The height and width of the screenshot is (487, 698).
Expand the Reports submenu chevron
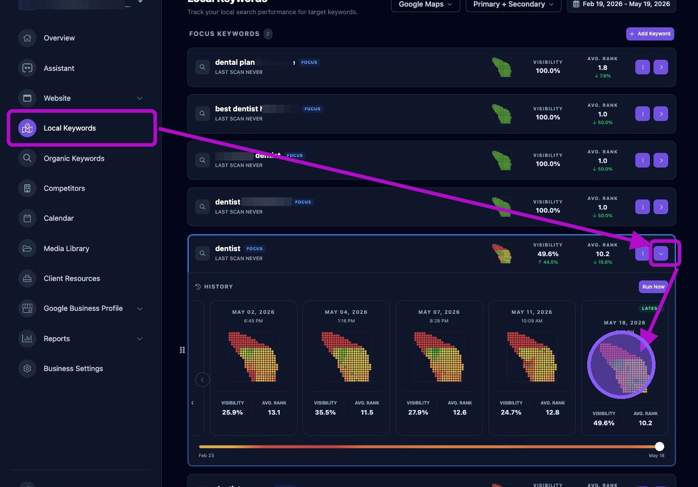point(140,339)
